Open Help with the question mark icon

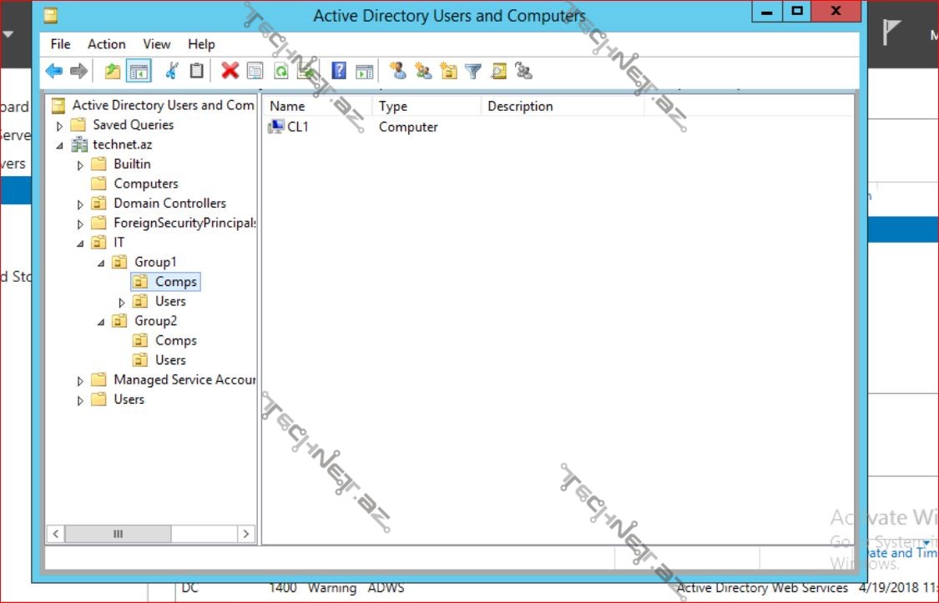(339, 72)
